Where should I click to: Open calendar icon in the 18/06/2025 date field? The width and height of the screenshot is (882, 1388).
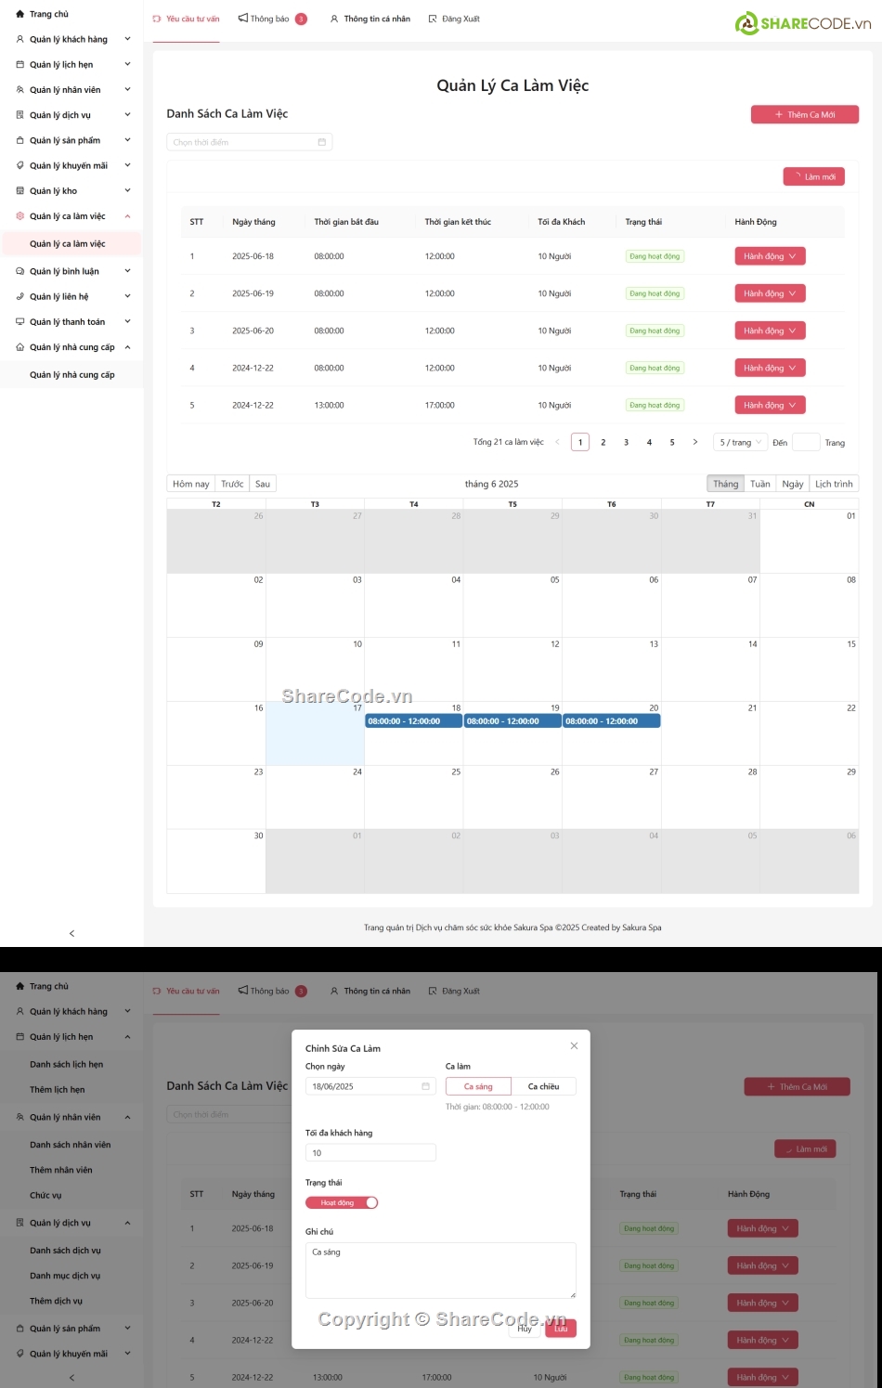[x=426, y=1086]
